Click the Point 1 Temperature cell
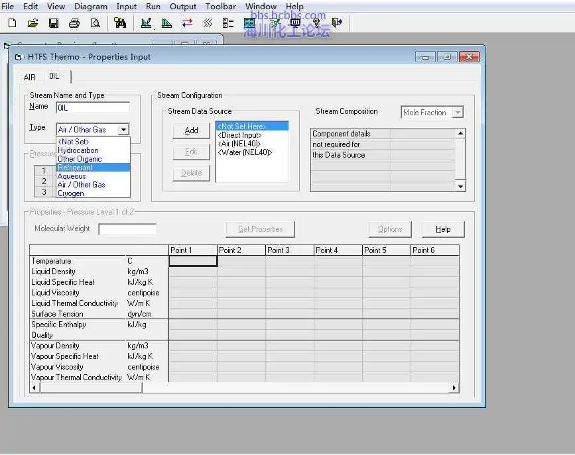This screenshot has width=575, height=455. coord(193,261)
